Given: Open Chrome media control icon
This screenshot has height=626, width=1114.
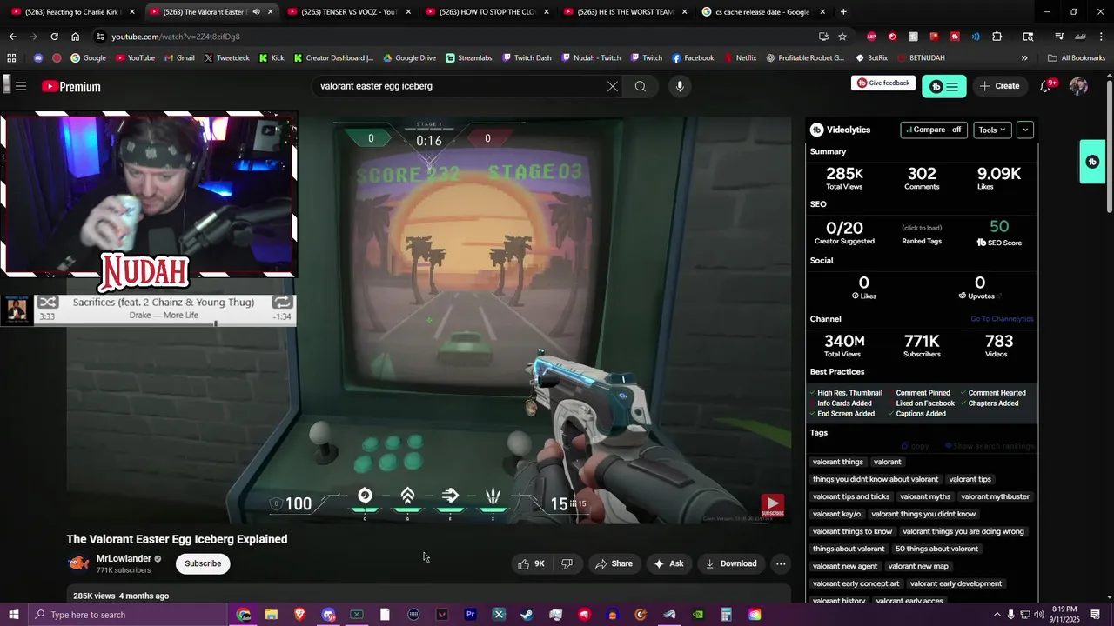Looking at the screenshot, I should (1059, 37).
